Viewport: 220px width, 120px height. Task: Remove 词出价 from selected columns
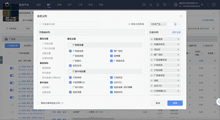pos(178,50)
